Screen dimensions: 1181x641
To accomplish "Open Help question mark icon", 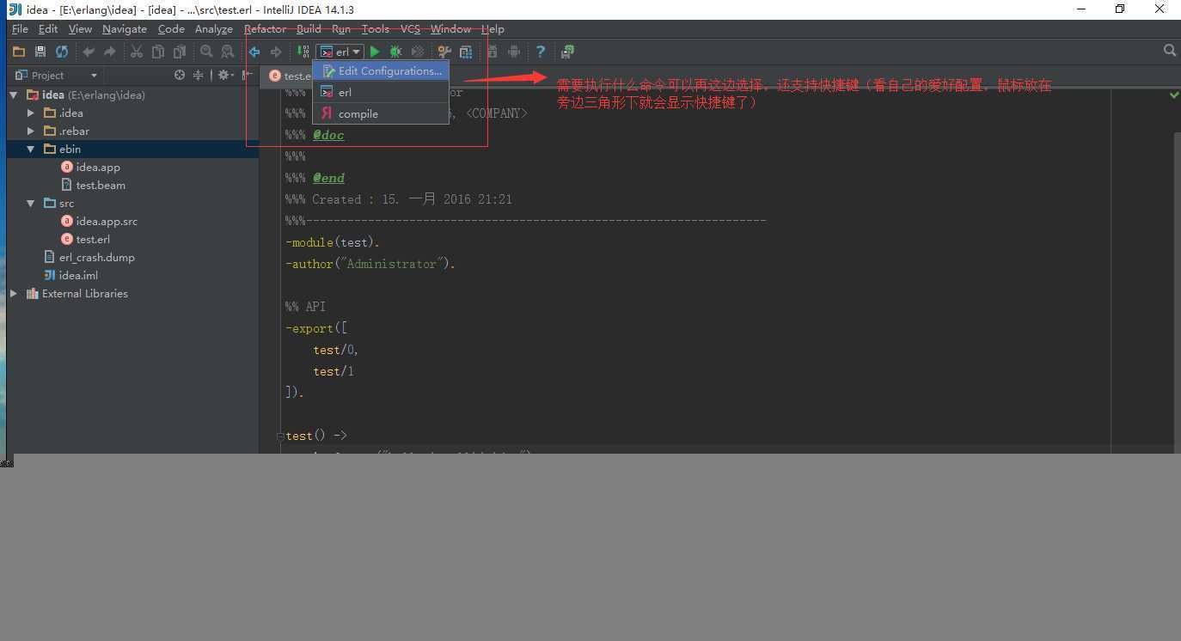I will pos(541,52).
